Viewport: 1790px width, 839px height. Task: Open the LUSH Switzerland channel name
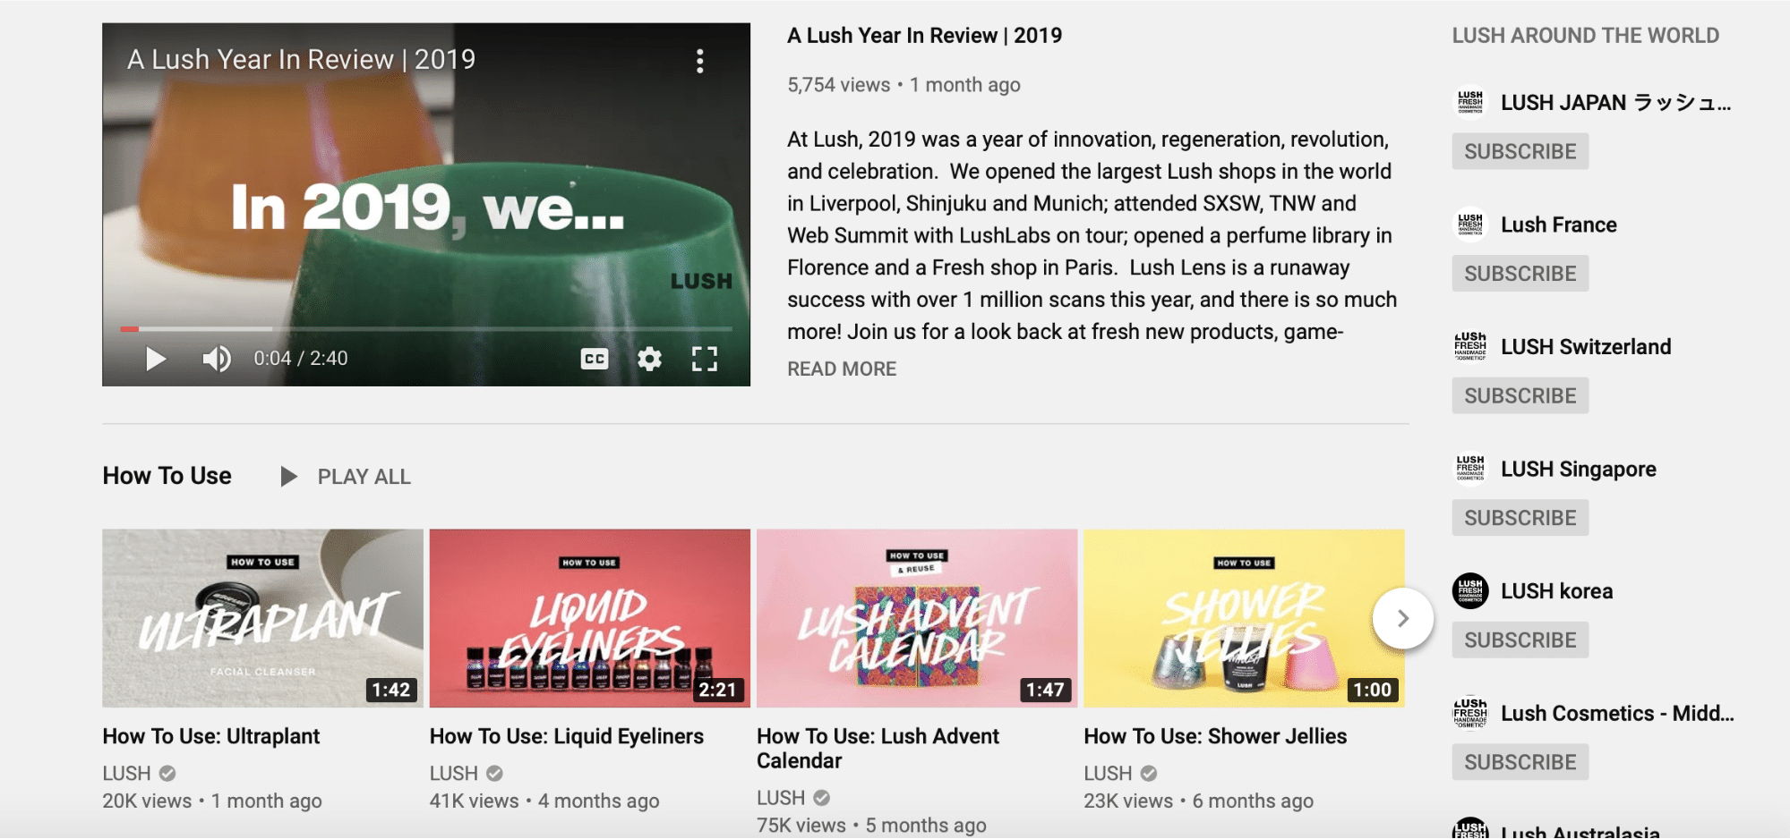(x=1586, y=346)
